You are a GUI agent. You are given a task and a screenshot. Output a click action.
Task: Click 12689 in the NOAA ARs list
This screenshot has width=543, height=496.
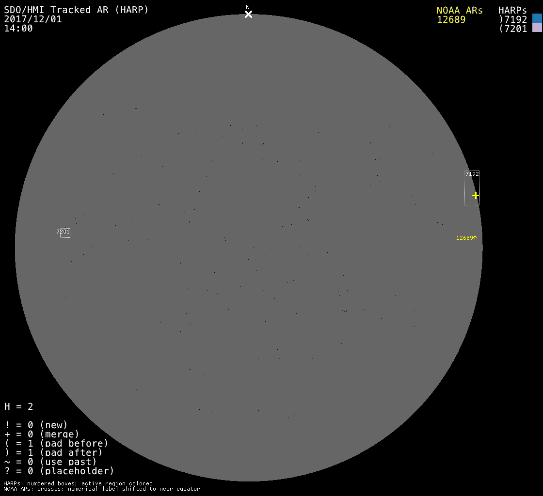451,19
